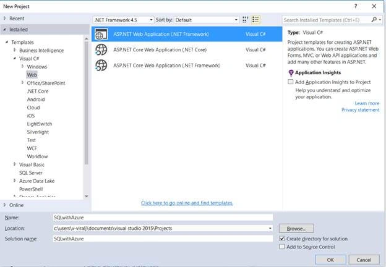The width and height of the screenshot is (386, 267).
Task: Enable Add Application Insights to Project
Action: pyautogui.click(x=291, y=82)
